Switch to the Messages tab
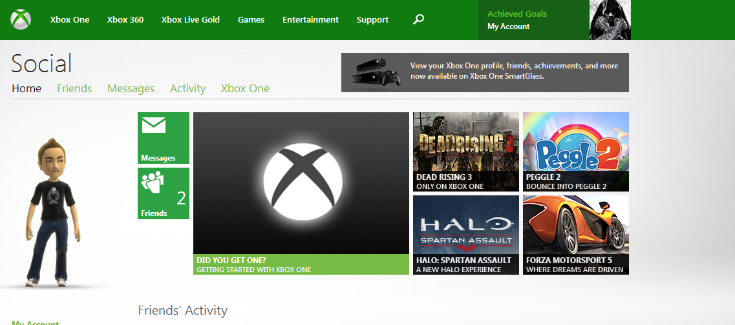Screen dimensions: 735x325 click(x=131, y=88)
